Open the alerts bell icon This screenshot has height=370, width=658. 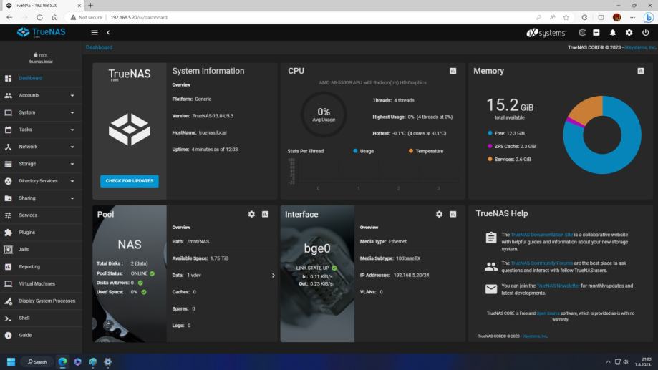pyautogui.click(x=613, y=32)
